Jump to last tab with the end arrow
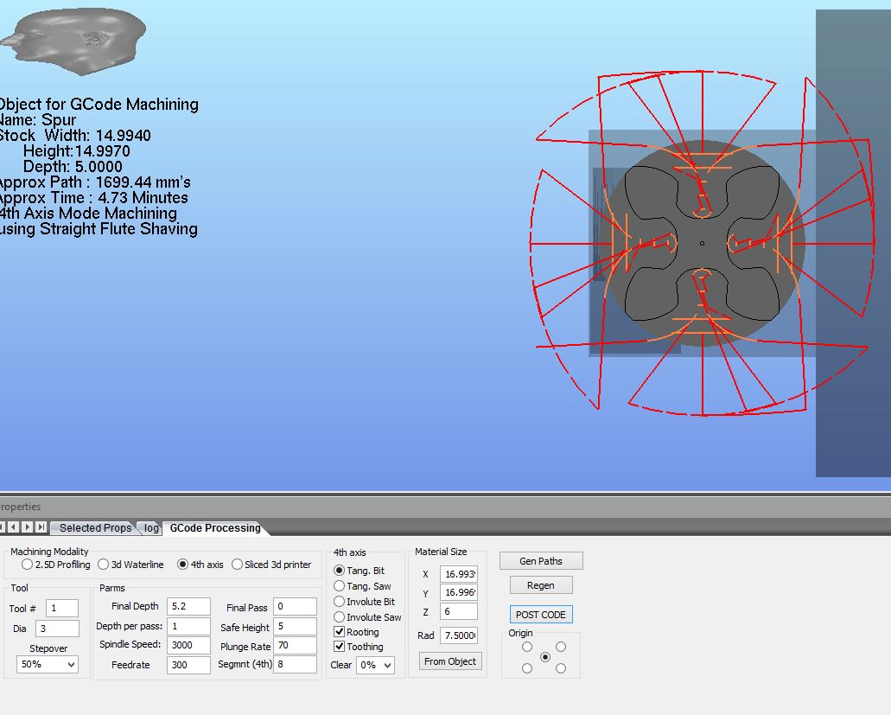Image resolution: width=891 pixels, height=715 pixels. tap(41, 527)
